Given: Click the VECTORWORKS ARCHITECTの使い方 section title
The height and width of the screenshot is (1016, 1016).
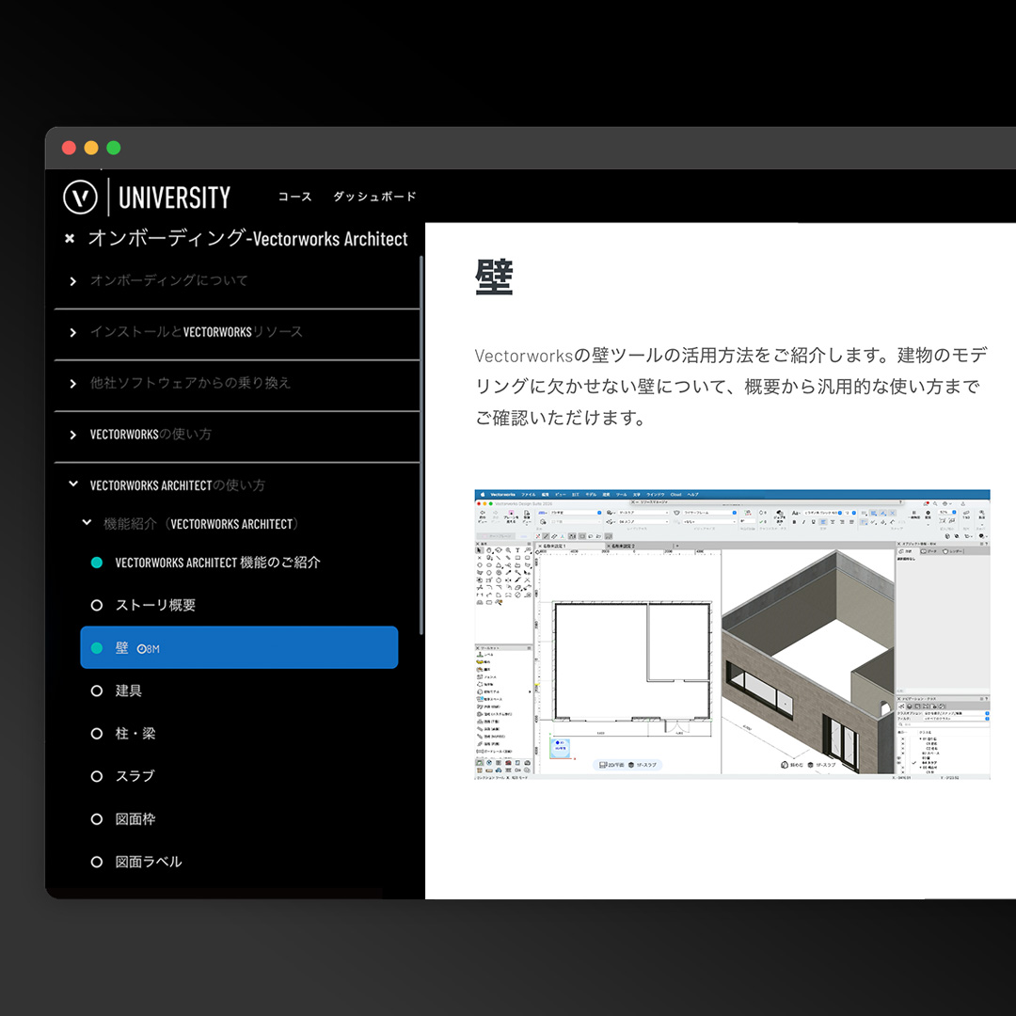Looking at the screenshot, I should click(x=178, y=485).
